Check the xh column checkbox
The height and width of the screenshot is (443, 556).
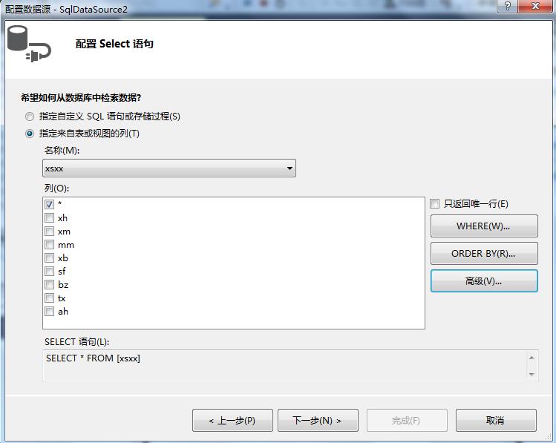click(49, 218)
